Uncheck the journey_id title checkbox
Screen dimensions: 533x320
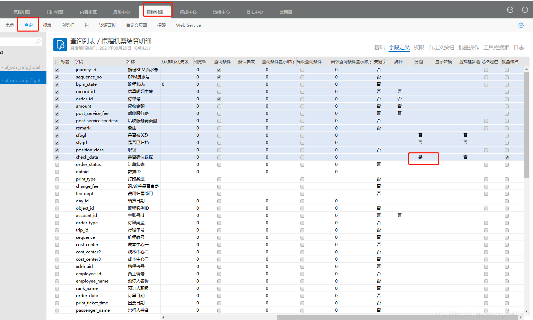57,70
